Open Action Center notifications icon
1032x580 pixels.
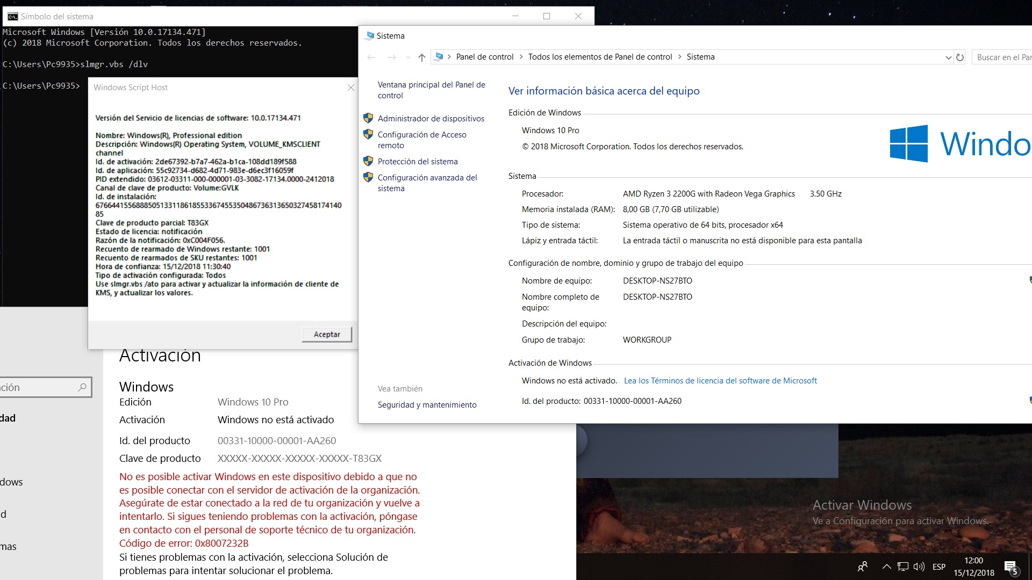(x=1011, y=567)
